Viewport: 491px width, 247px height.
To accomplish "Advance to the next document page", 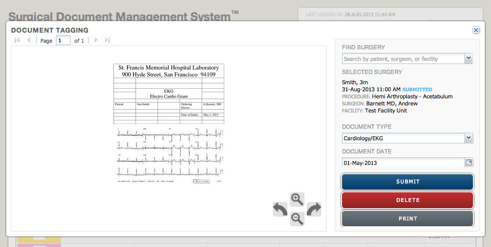I will [96, 40].
